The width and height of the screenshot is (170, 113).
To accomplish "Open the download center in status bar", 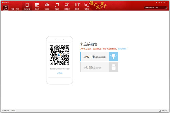I will click(163, 110).
